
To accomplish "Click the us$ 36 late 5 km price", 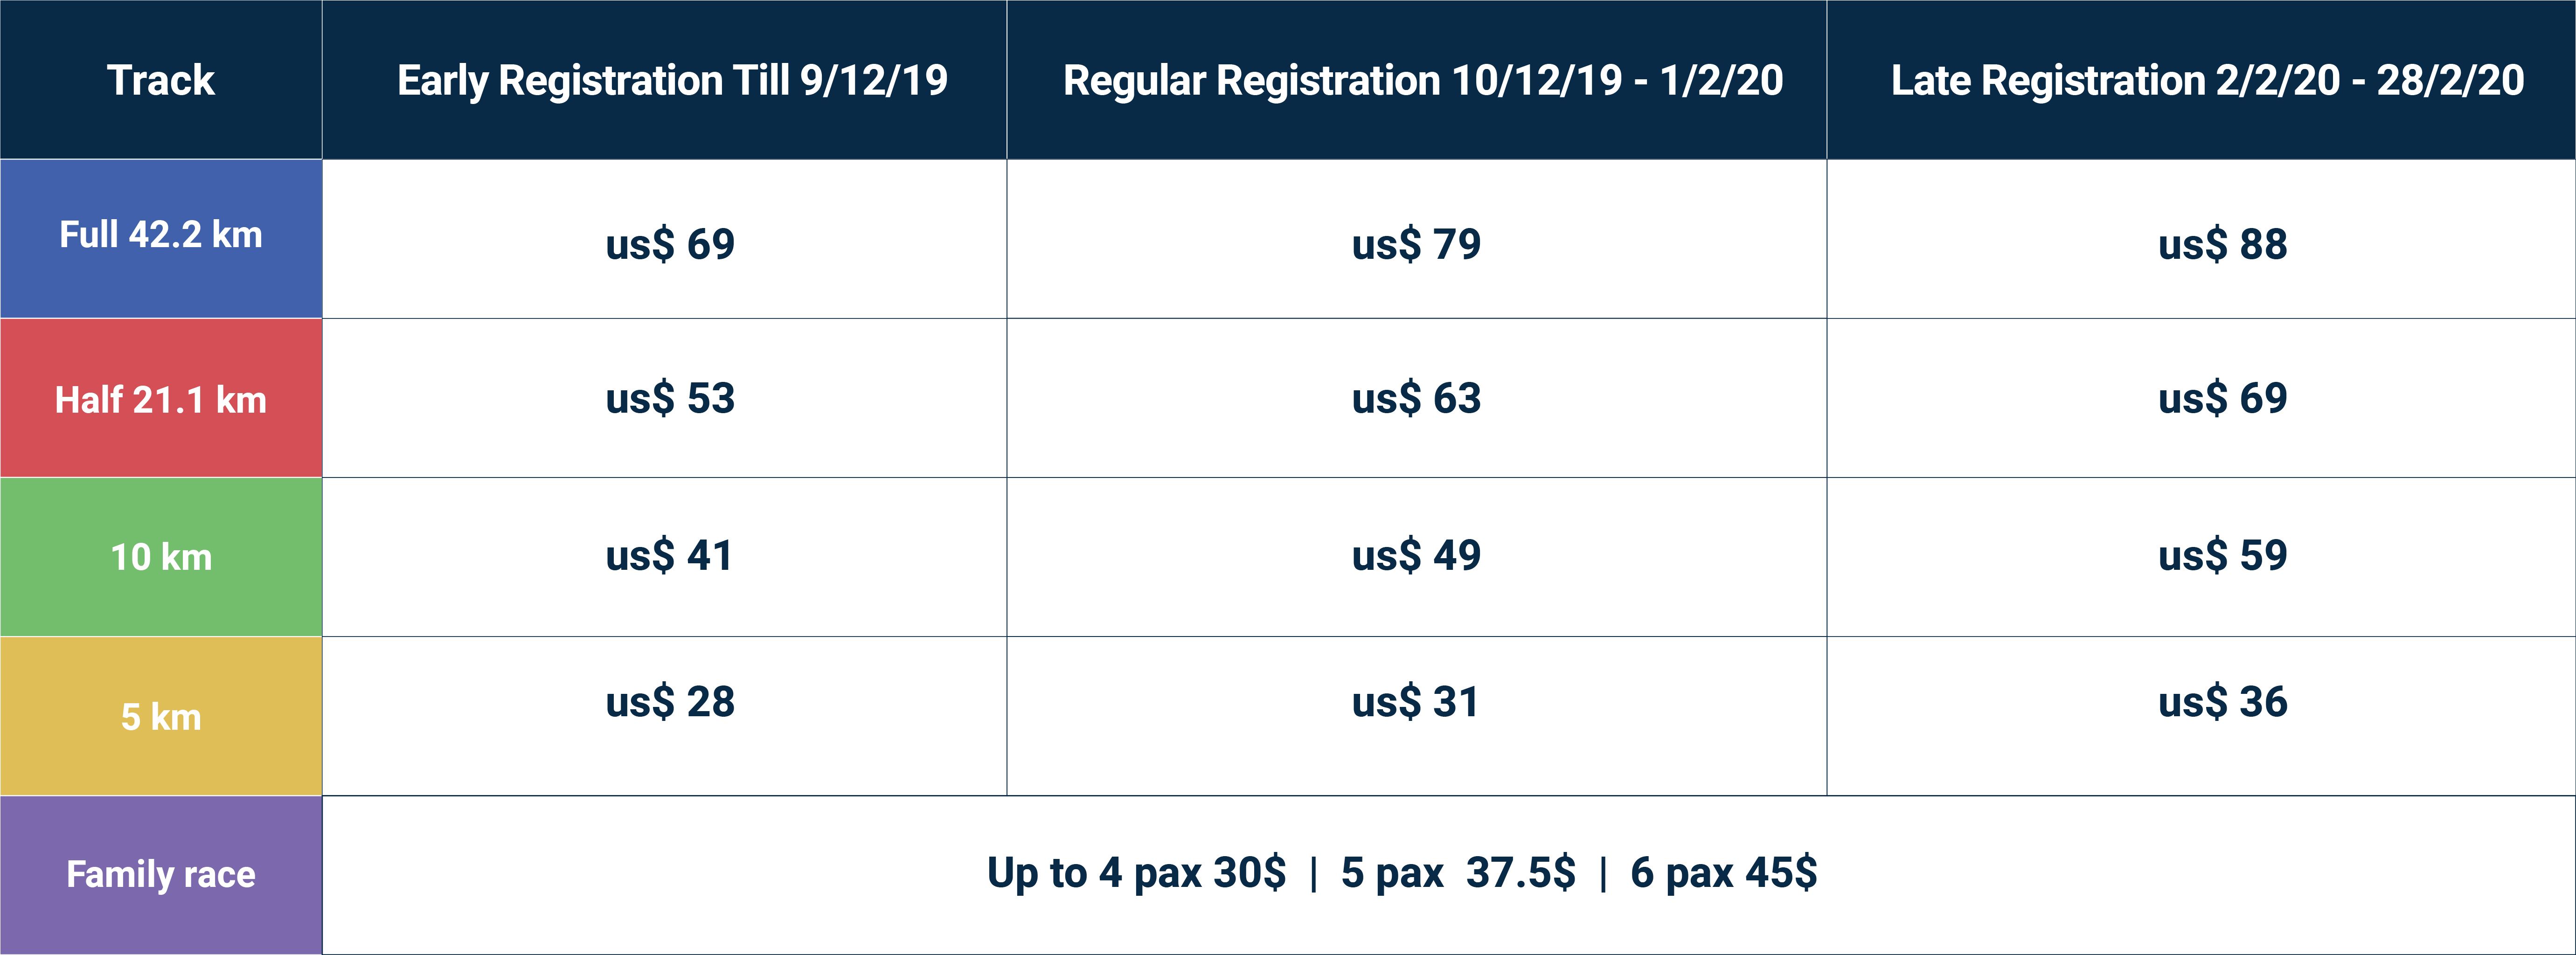I will click(2222, 702).
